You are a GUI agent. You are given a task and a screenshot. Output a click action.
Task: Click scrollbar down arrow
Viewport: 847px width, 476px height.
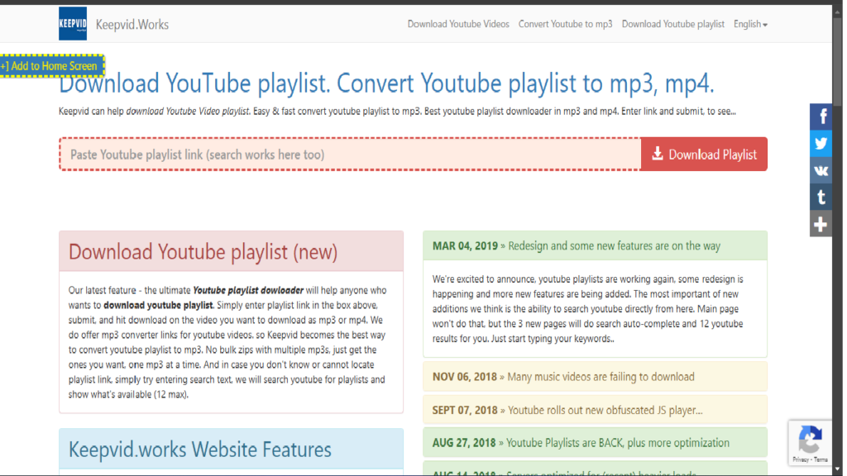837,469
